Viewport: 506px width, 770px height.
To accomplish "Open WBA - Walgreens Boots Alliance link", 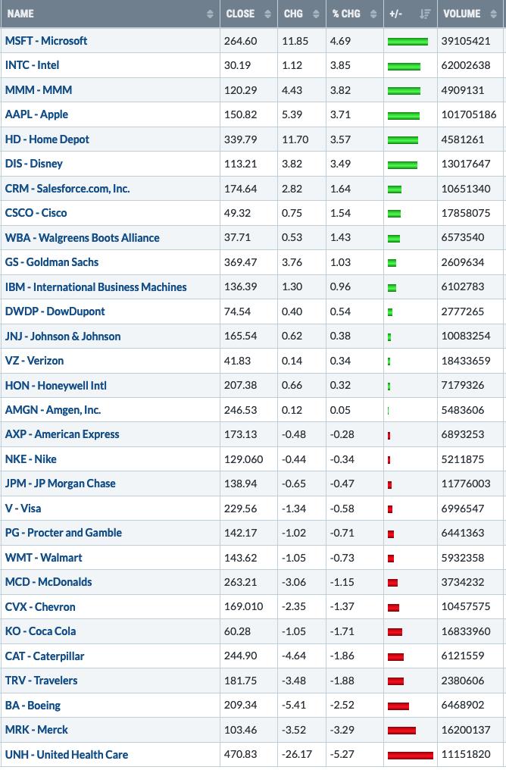I will [x=82, y=238].
